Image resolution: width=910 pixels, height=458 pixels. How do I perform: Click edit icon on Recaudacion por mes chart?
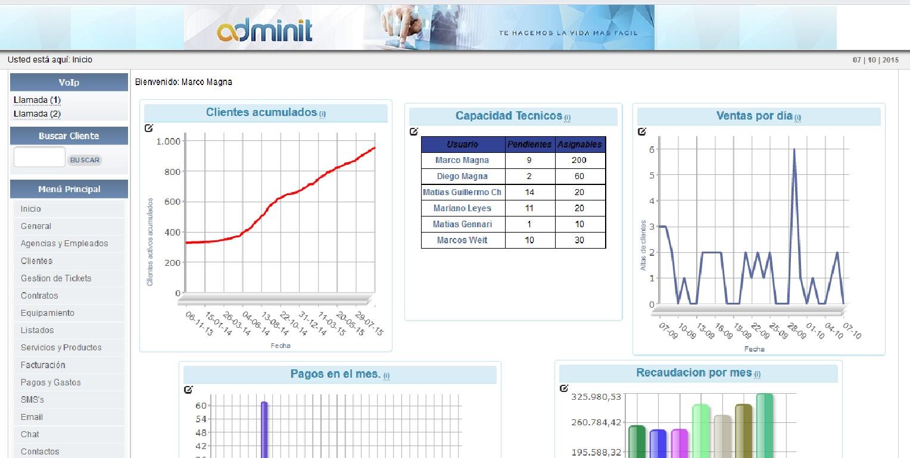pyautogui.click(x=564, y=388)
